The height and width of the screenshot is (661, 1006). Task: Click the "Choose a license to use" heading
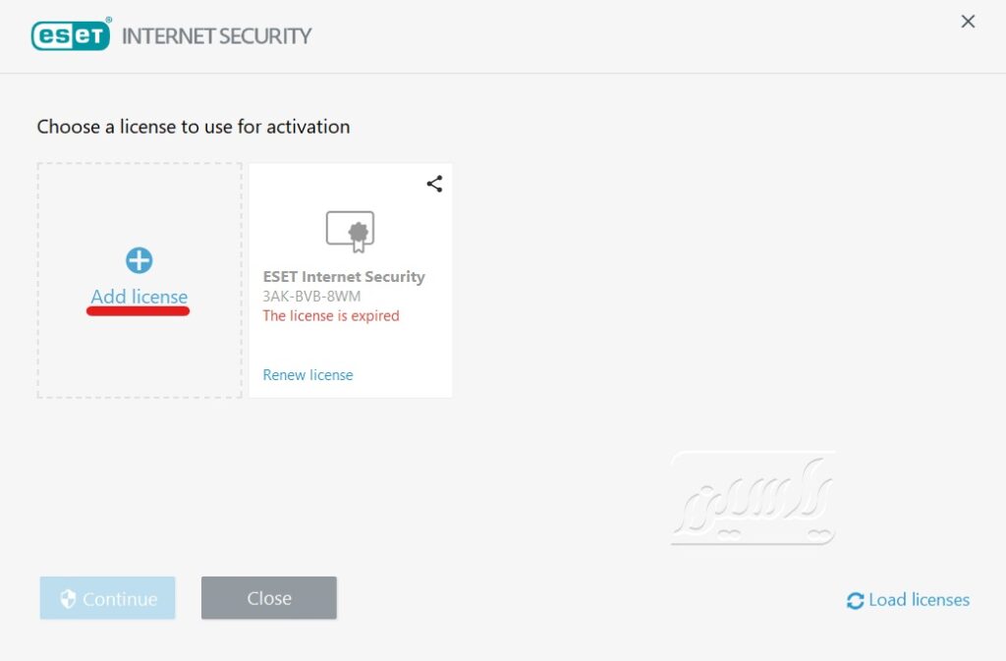(x=194, y=127)
